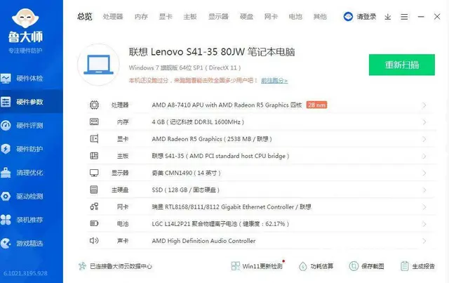The height and width of the screenshot is (283, 449).
Task: Switch to the 电池 tab
Action: (x=295, y=17)
